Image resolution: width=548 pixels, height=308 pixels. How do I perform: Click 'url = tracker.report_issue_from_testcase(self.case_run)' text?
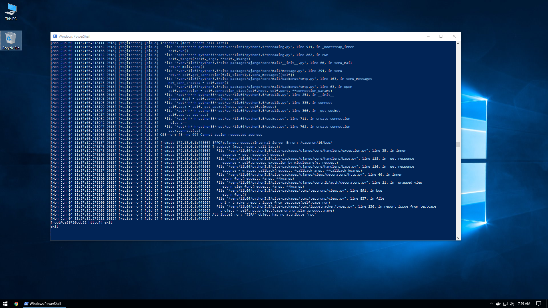point(275,202)
